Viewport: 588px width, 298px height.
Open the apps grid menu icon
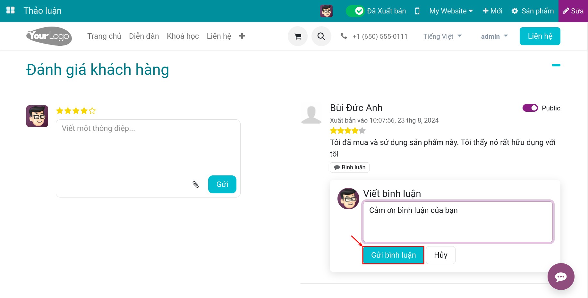pyautogui.click(x=11, y=11)
